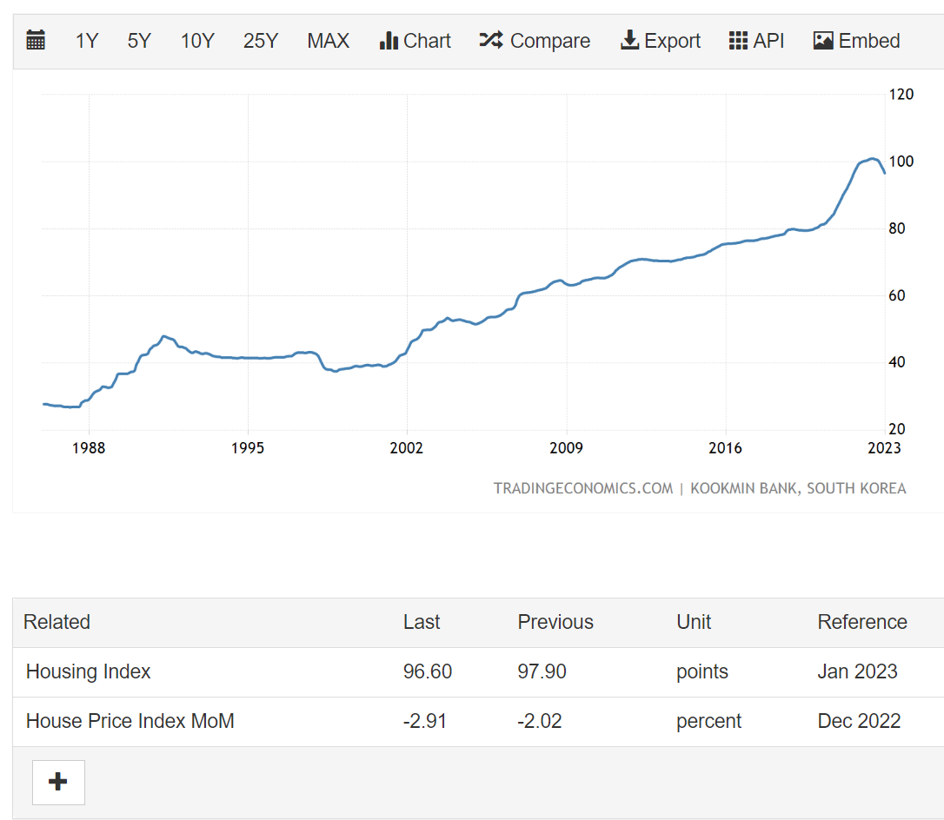Screen dimensions: 944x820
Task: Click the Related column header
Action: [x=56, y=622]
